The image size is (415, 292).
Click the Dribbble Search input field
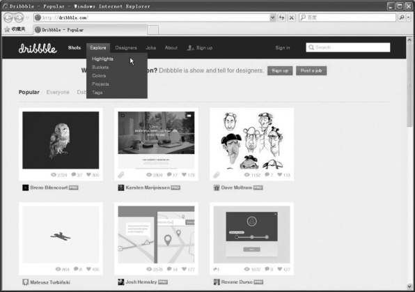tap(348, 47)
